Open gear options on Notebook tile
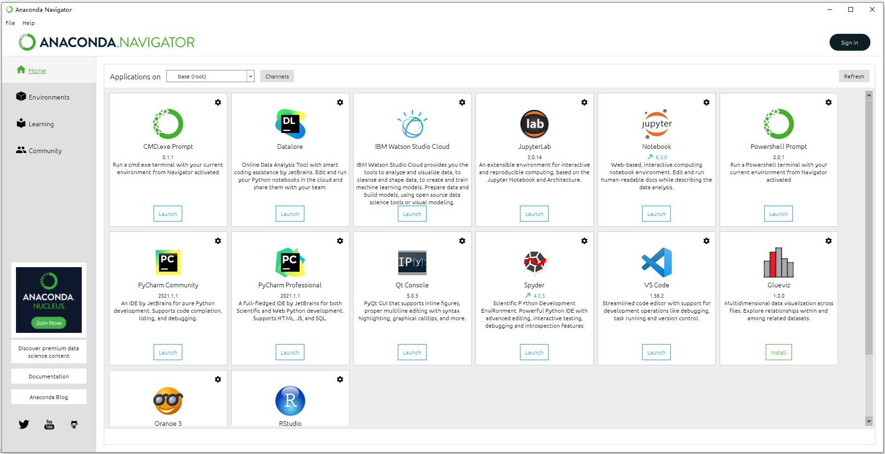The image size is (885, 454). click(x=706, y=102)
